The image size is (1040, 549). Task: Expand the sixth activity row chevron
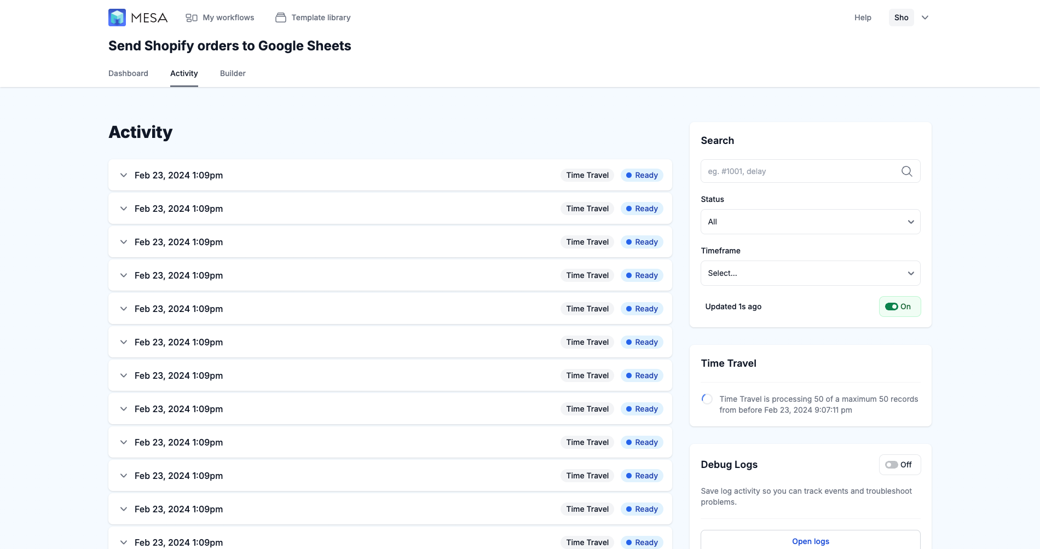(124, 342)
